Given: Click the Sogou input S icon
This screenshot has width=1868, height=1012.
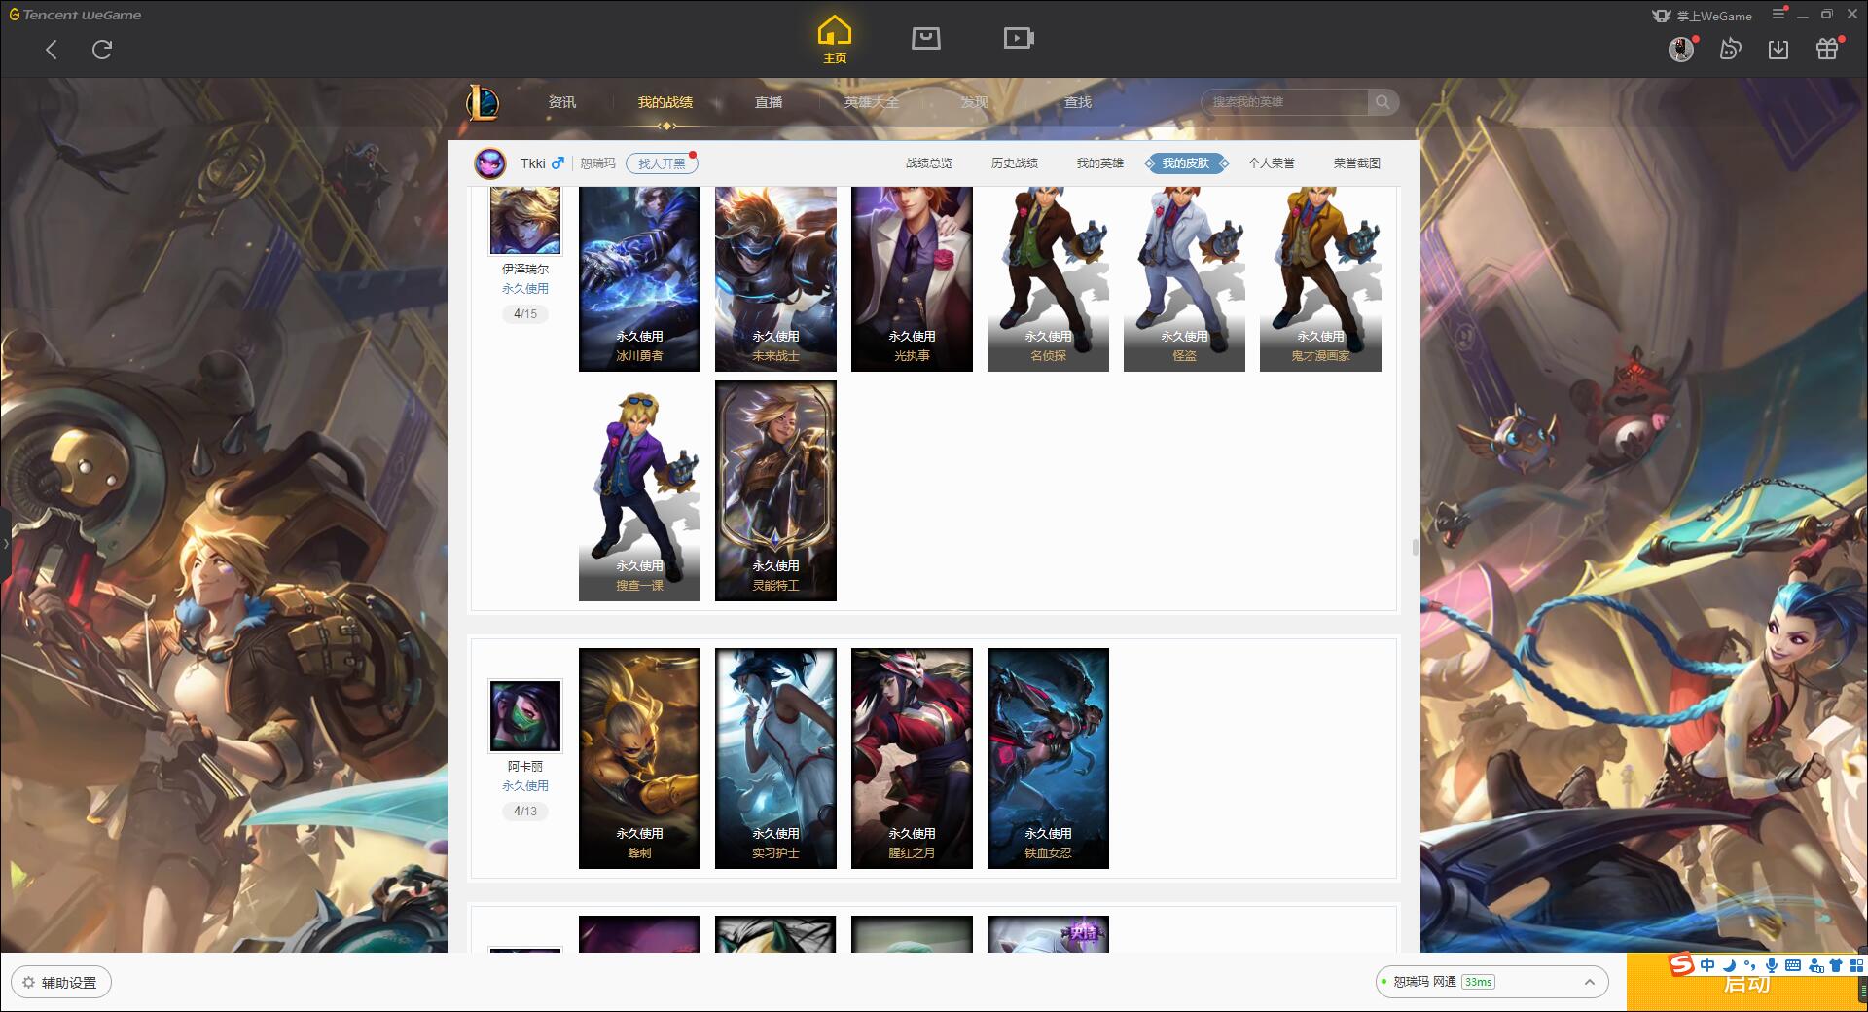Looking at the screenshot, I should 1681,964.
